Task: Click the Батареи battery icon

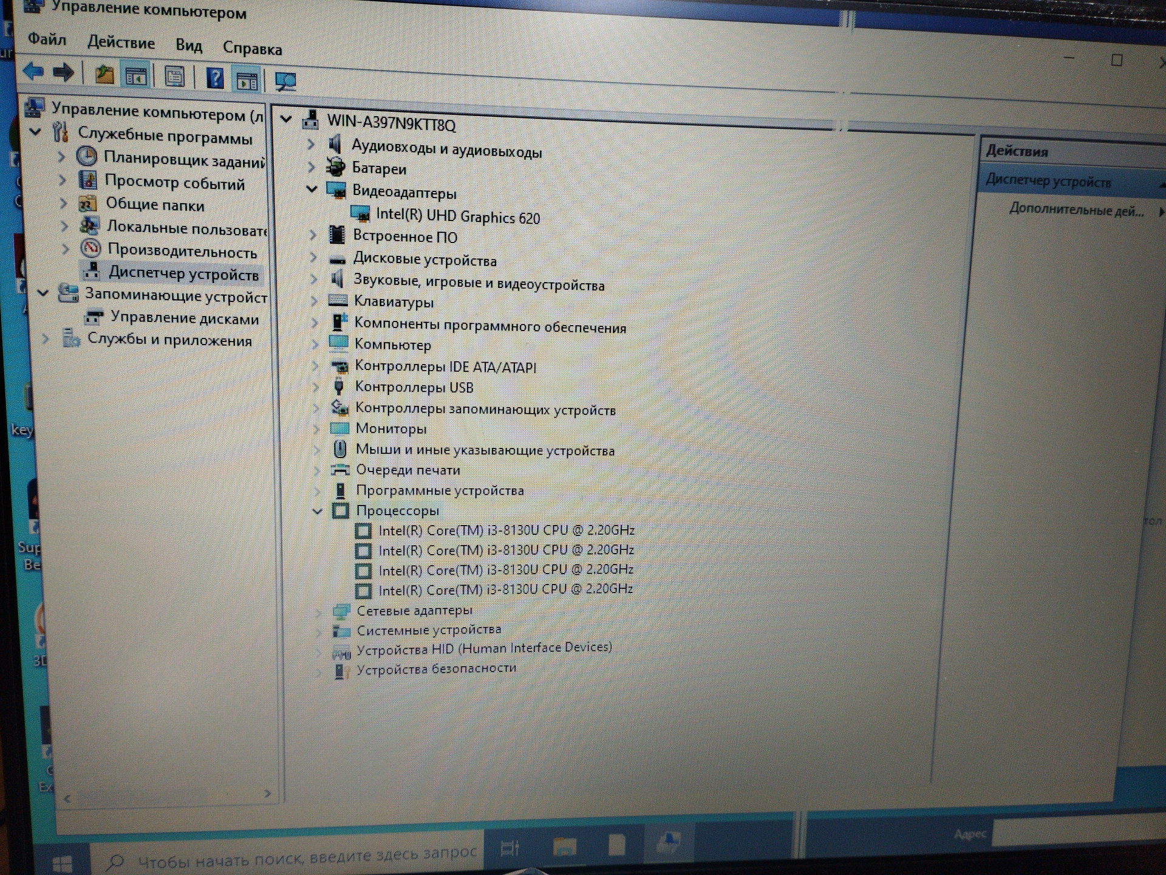Action: [335, 166]
